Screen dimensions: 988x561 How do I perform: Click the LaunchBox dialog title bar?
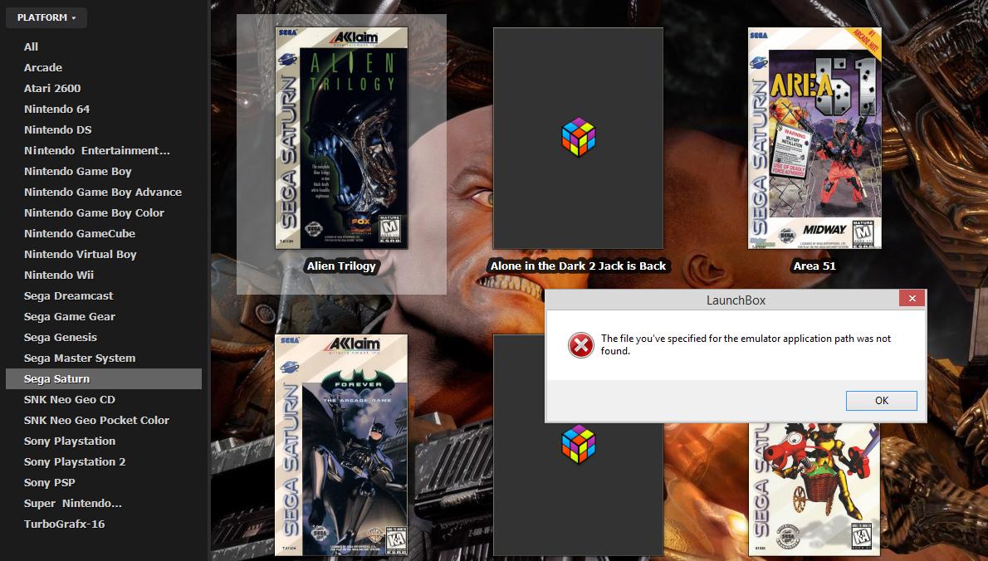[736, 300]
